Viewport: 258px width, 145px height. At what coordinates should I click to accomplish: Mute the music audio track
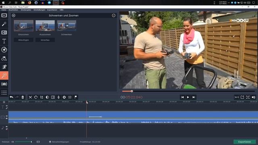(7, 127)
